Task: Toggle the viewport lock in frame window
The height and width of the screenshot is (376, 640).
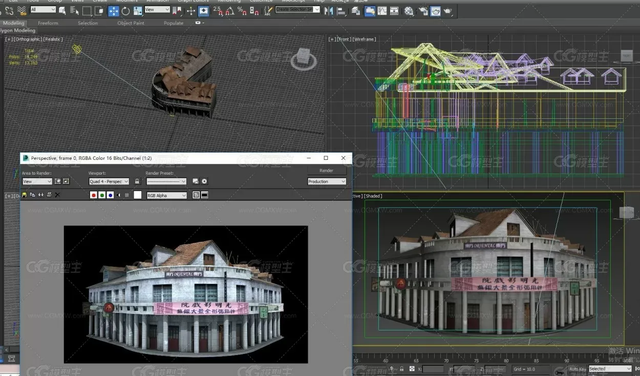Action: [137, 181]
